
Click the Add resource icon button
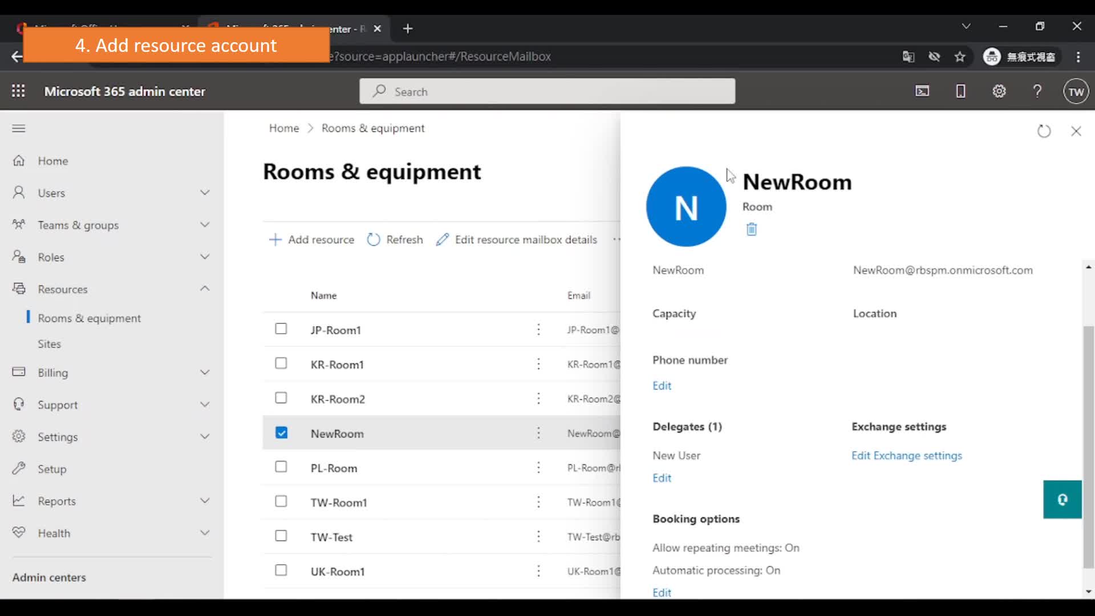[x=275, y=239]
